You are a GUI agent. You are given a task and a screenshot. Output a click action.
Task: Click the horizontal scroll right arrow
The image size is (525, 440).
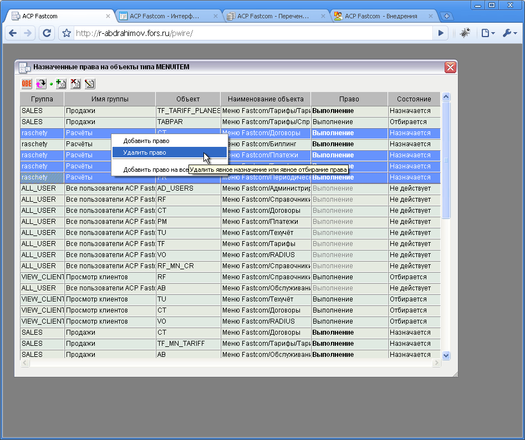[x=436, y=363]
